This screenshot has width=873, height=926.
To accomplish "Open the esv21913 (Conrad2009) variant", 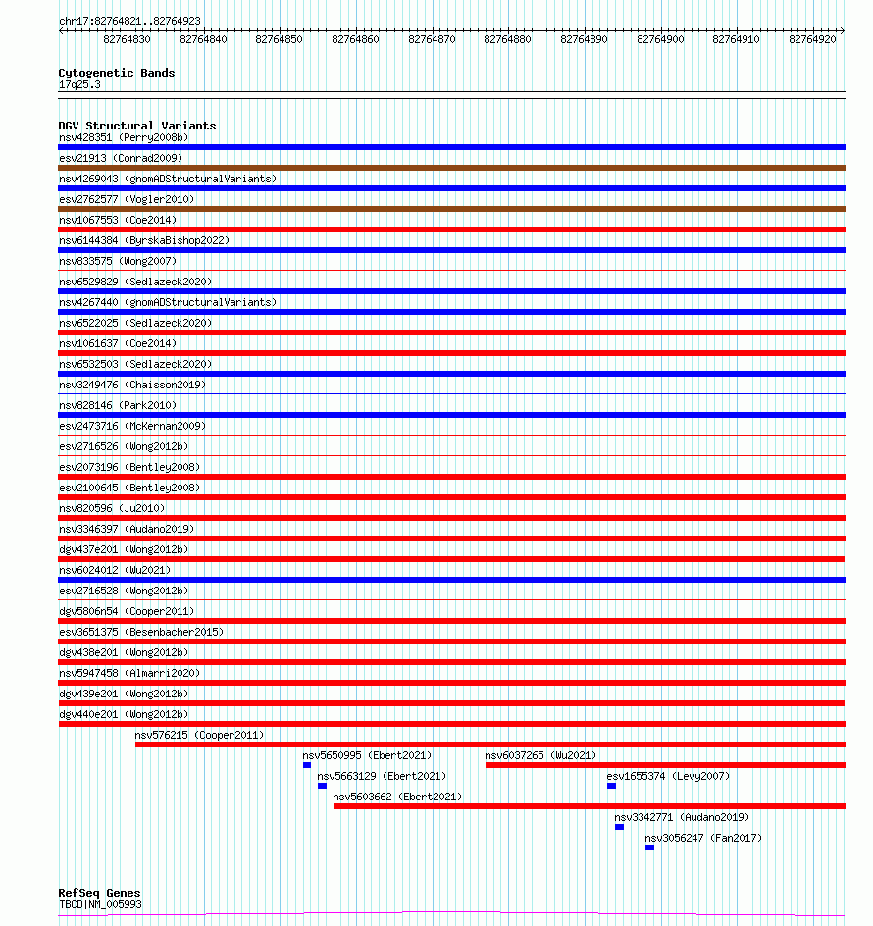I will (121, 158).
